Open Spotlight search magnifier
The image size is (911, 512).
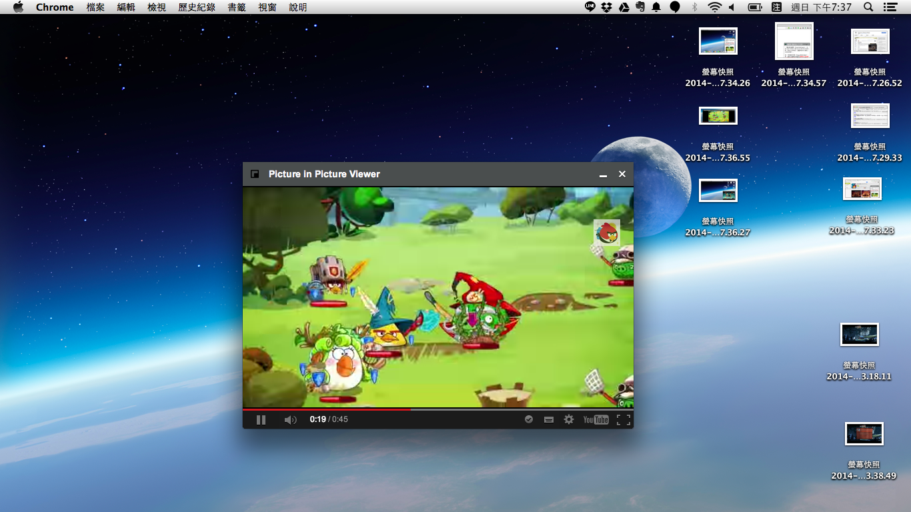pos(868,7)
